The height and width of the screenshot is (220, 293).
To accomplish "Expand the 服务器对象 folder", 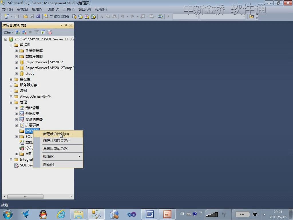I will pos(11,85).
